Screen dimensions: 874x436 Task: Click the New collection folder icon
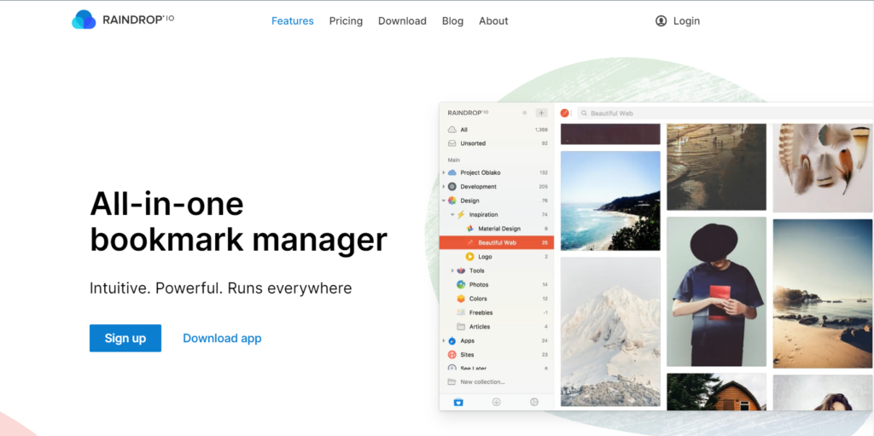(452, 382)
